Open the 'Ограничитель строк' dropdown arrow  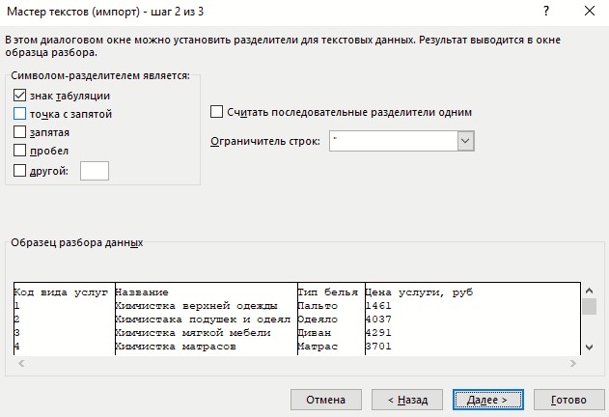(x=466, y=141)
